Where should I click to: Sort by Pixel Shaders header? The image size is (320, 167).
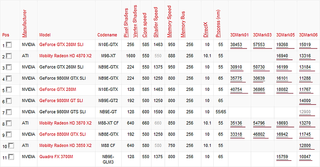coord(126,23)
